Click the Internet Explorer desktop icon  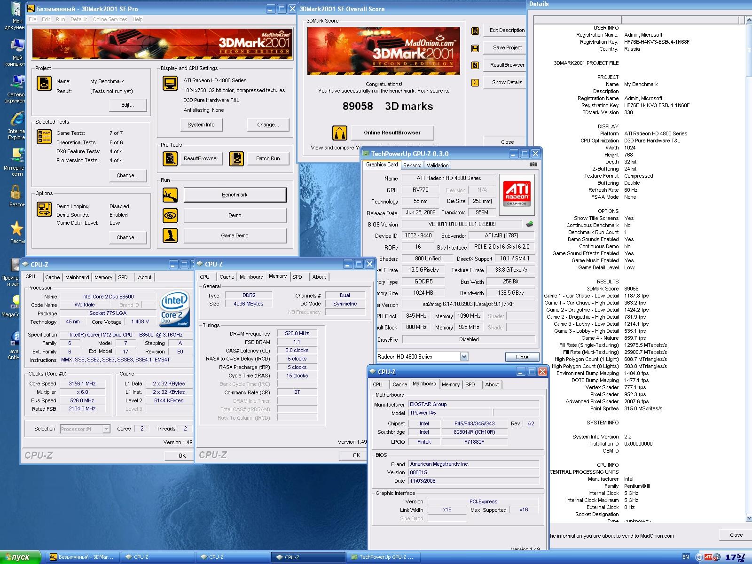click(x=17, y=119)
